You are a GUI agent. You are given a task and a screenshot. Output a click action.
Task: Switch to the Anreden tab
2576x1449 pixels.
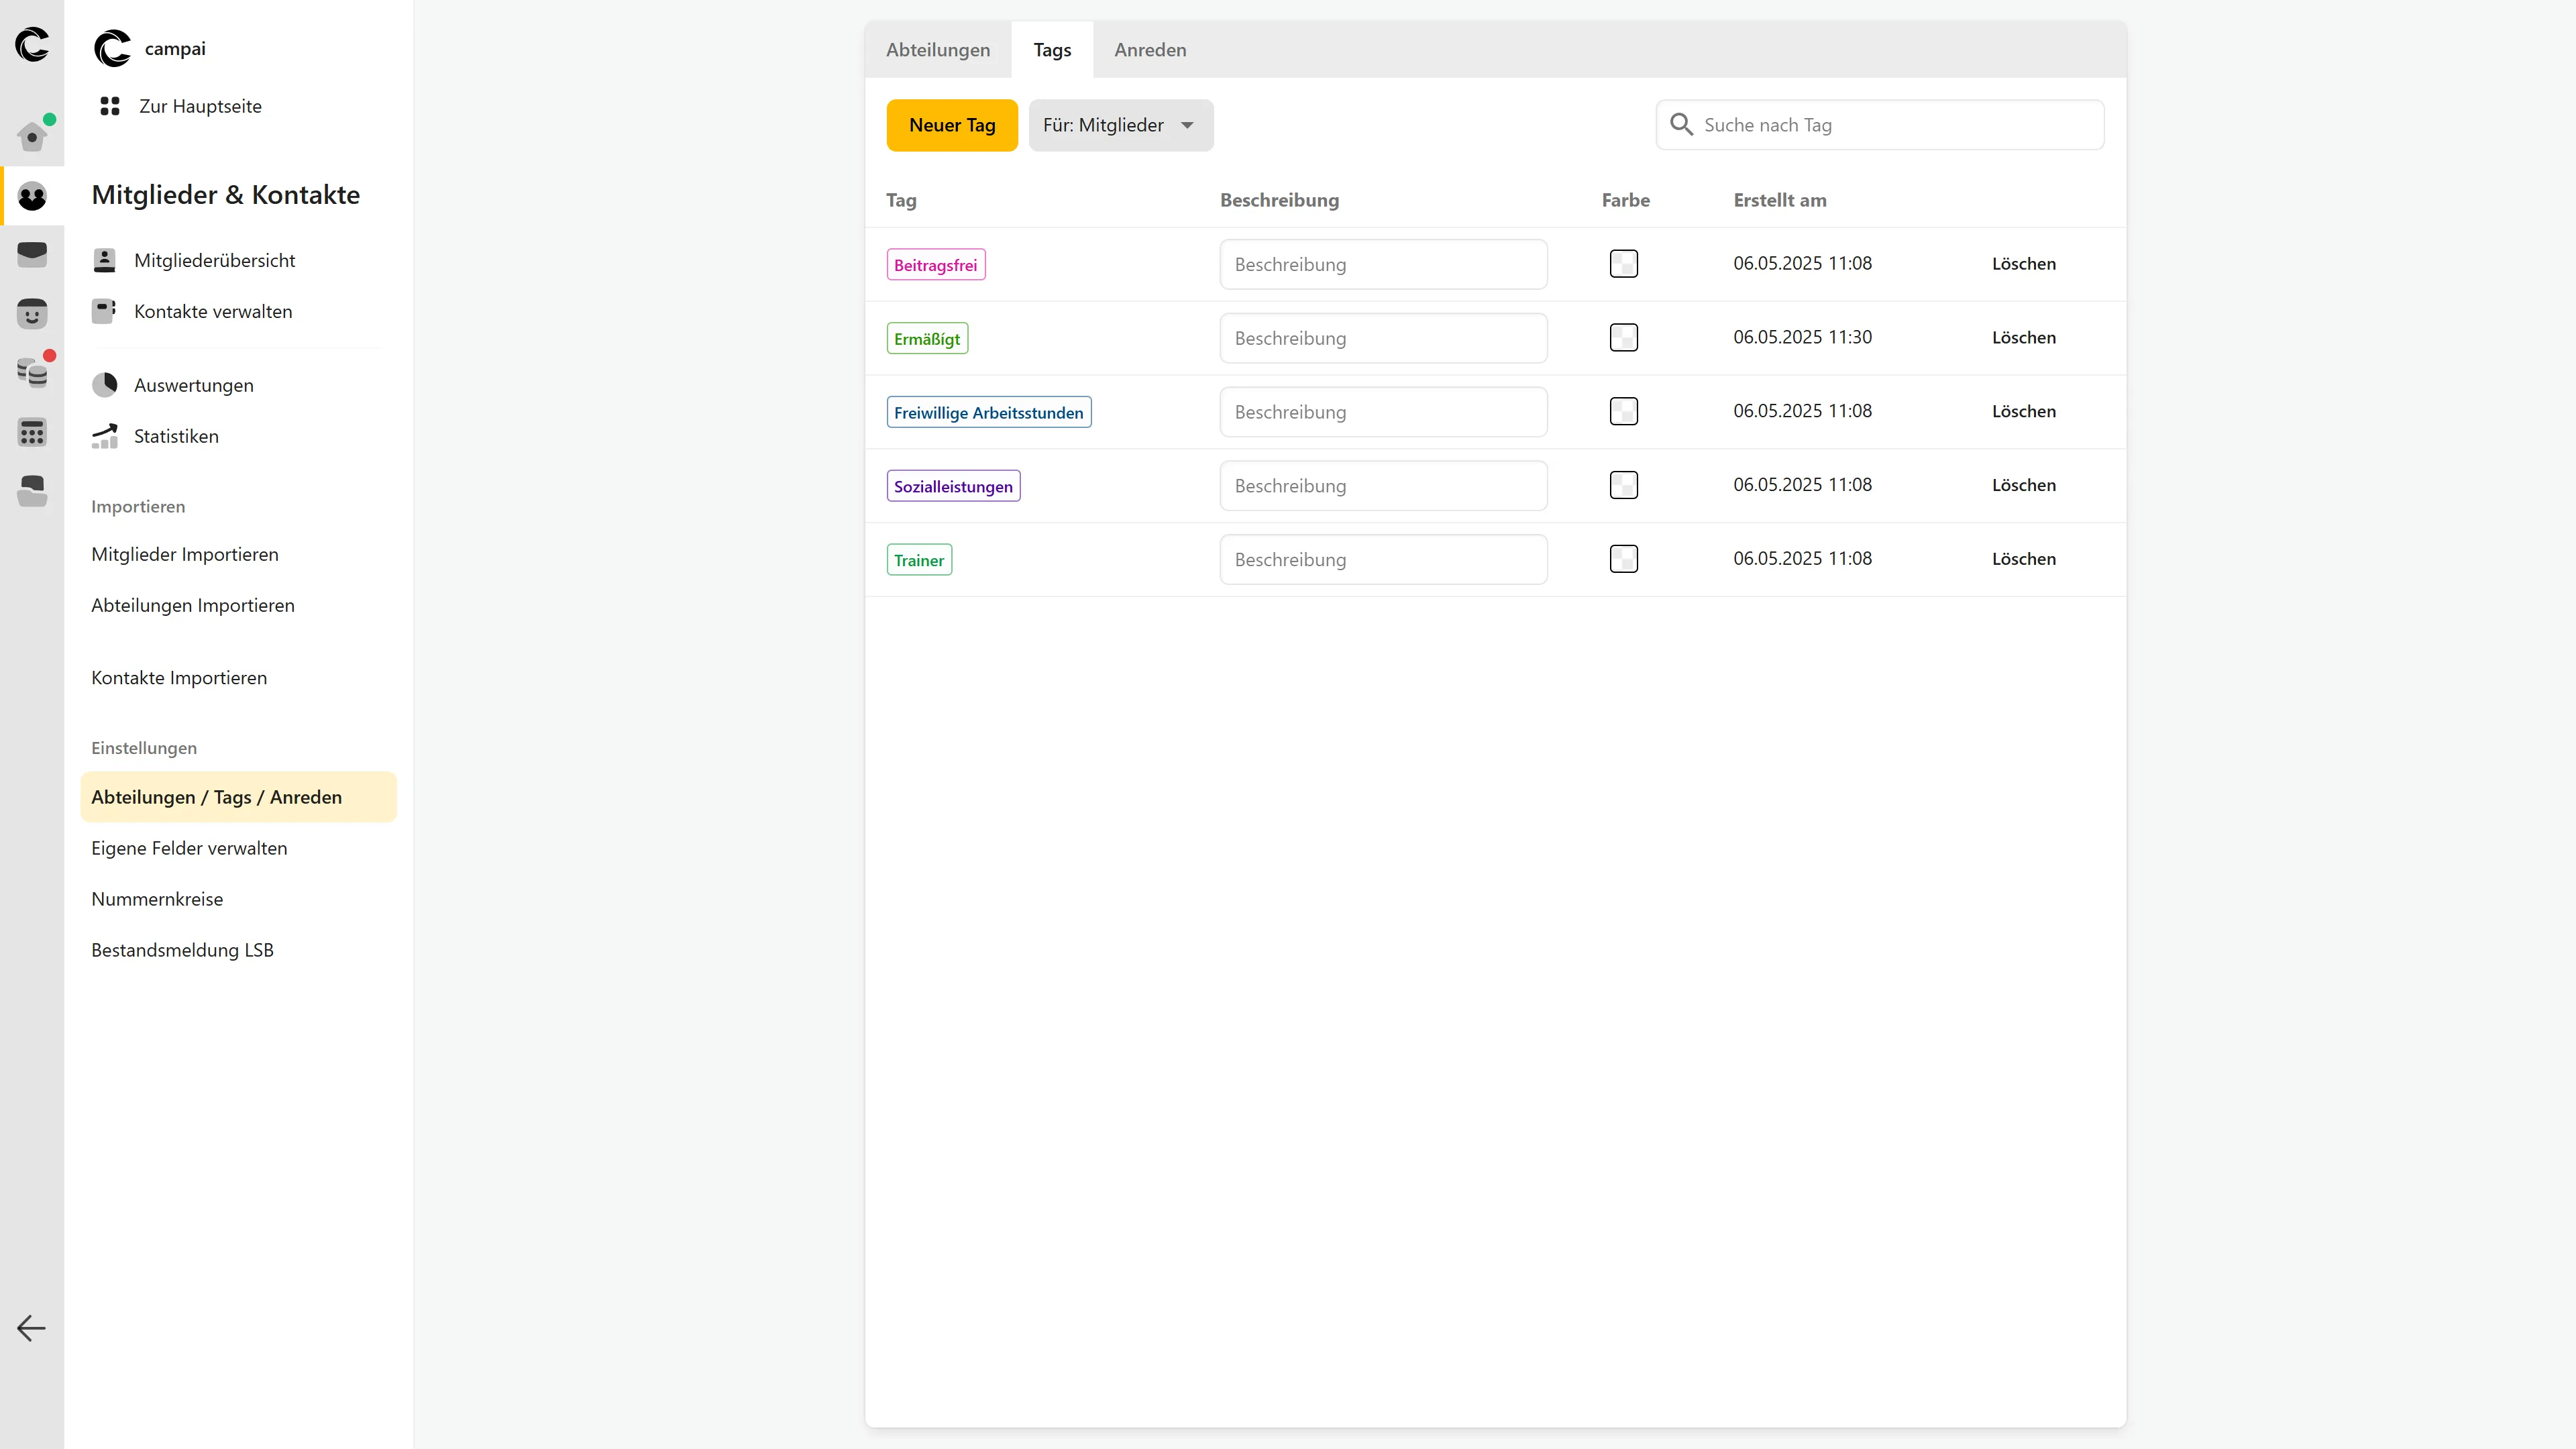pyautogui.click(x=1150, y=50)
